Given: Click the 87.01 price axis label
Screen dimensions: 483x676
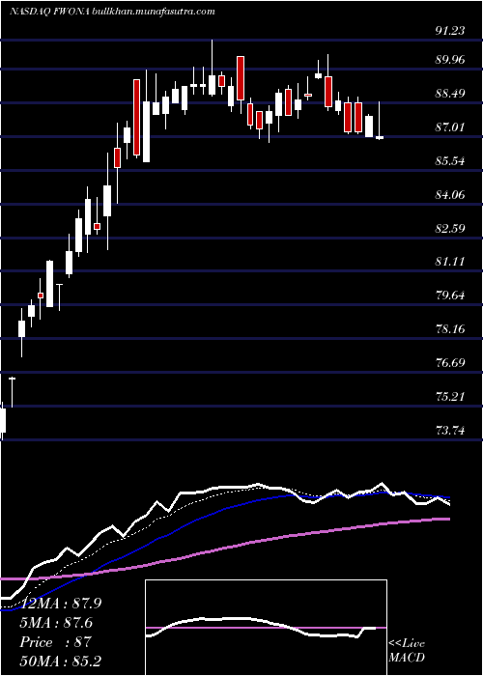Looking at the screenshot, I should 450,127.
